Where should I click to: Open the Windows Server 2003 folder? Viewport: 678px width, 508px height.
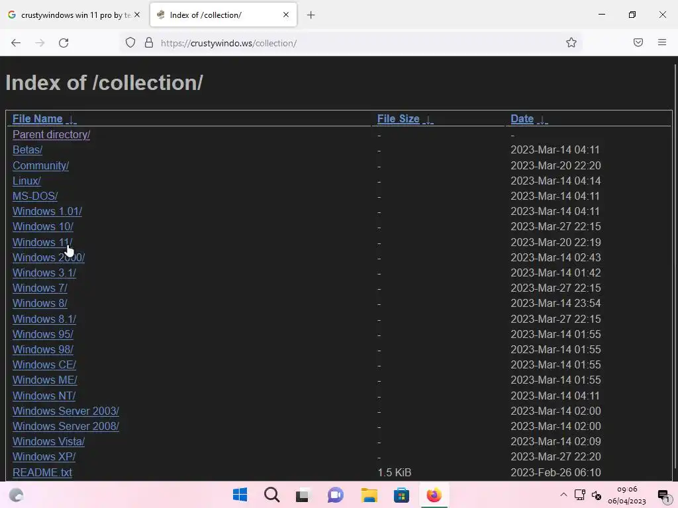66,411
